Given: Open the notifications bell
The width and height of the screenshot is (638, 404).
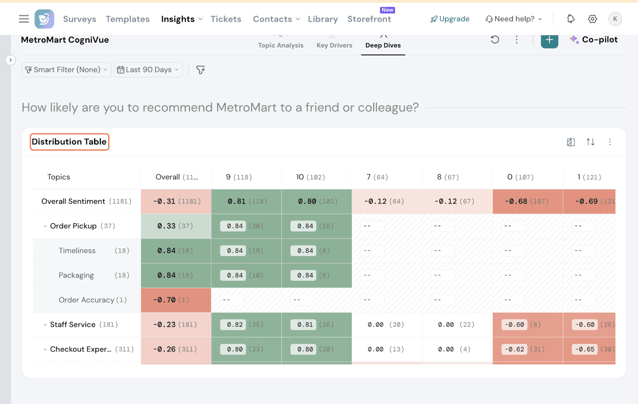Looking at the screenshot, I should (x=571, y=19).
